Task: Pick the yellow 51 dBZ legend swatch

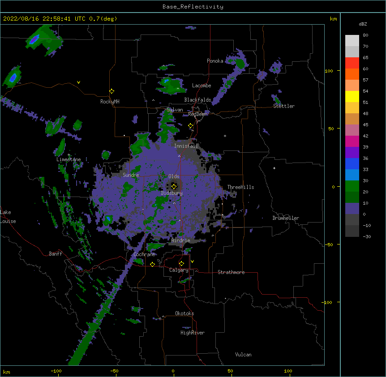Action: click(x=352, y=96)
